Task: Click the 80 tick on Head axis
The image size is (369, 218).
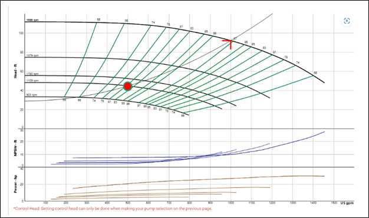Action: pos(22,52)
